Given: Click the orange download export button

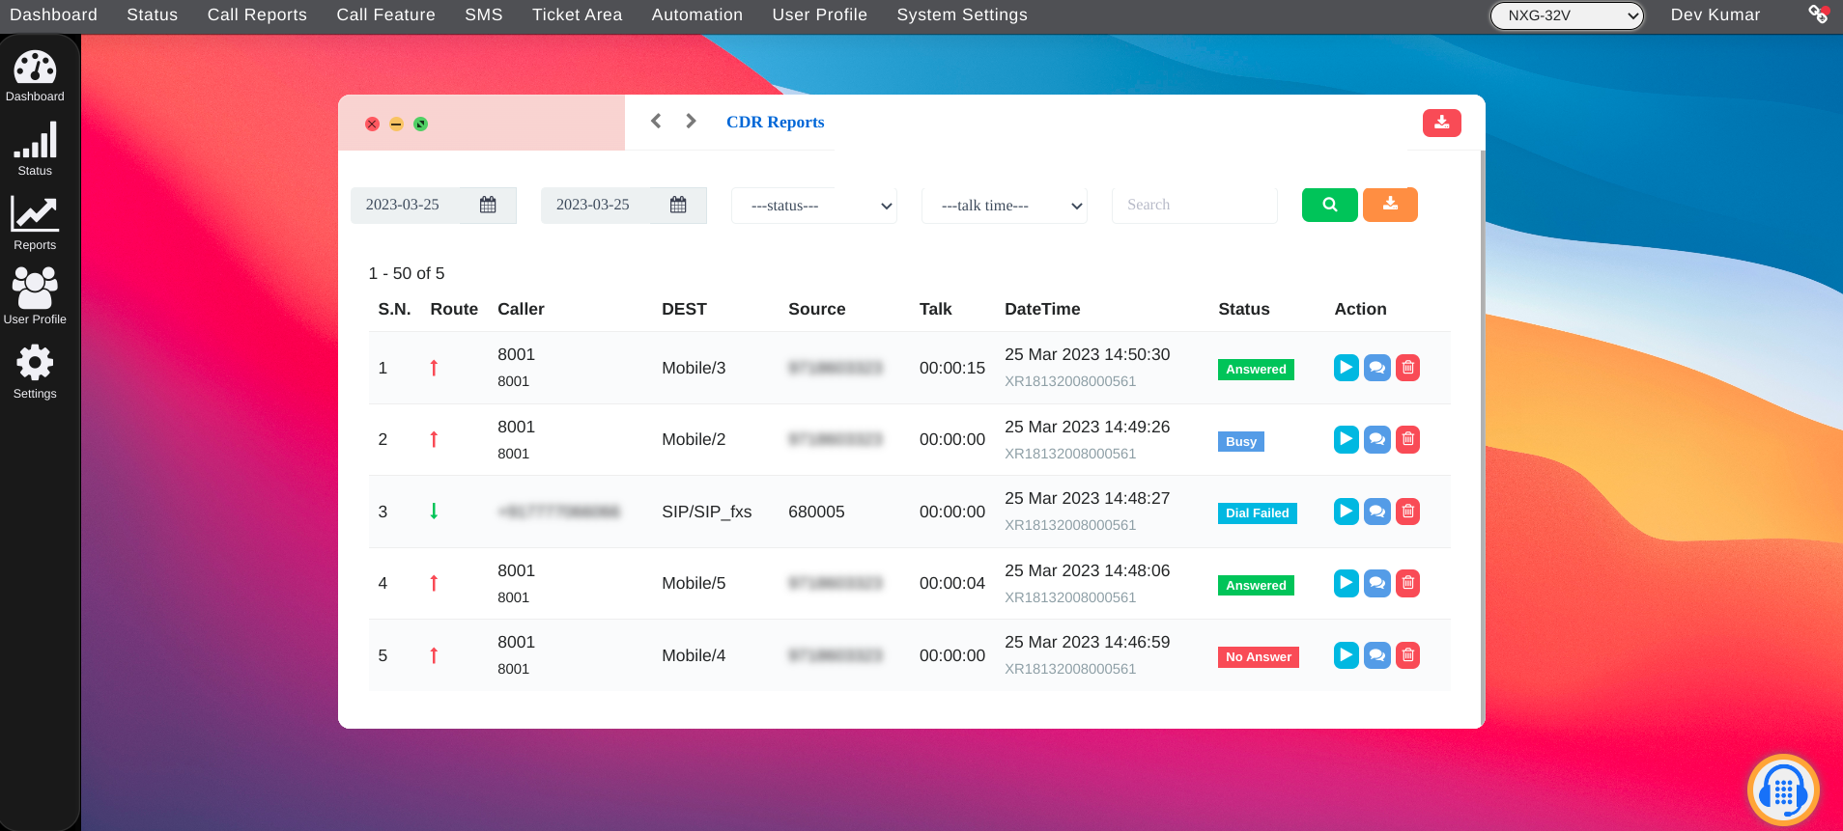Looking at the screenshot, I should click(1389, 205).
